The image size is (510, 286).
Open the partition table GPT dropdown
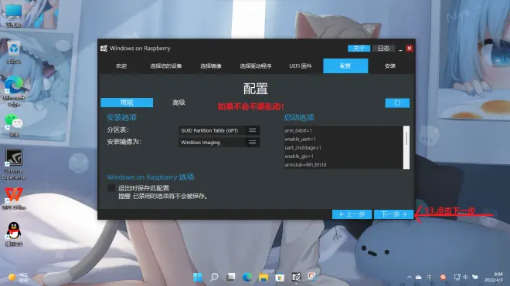(219, 130)
